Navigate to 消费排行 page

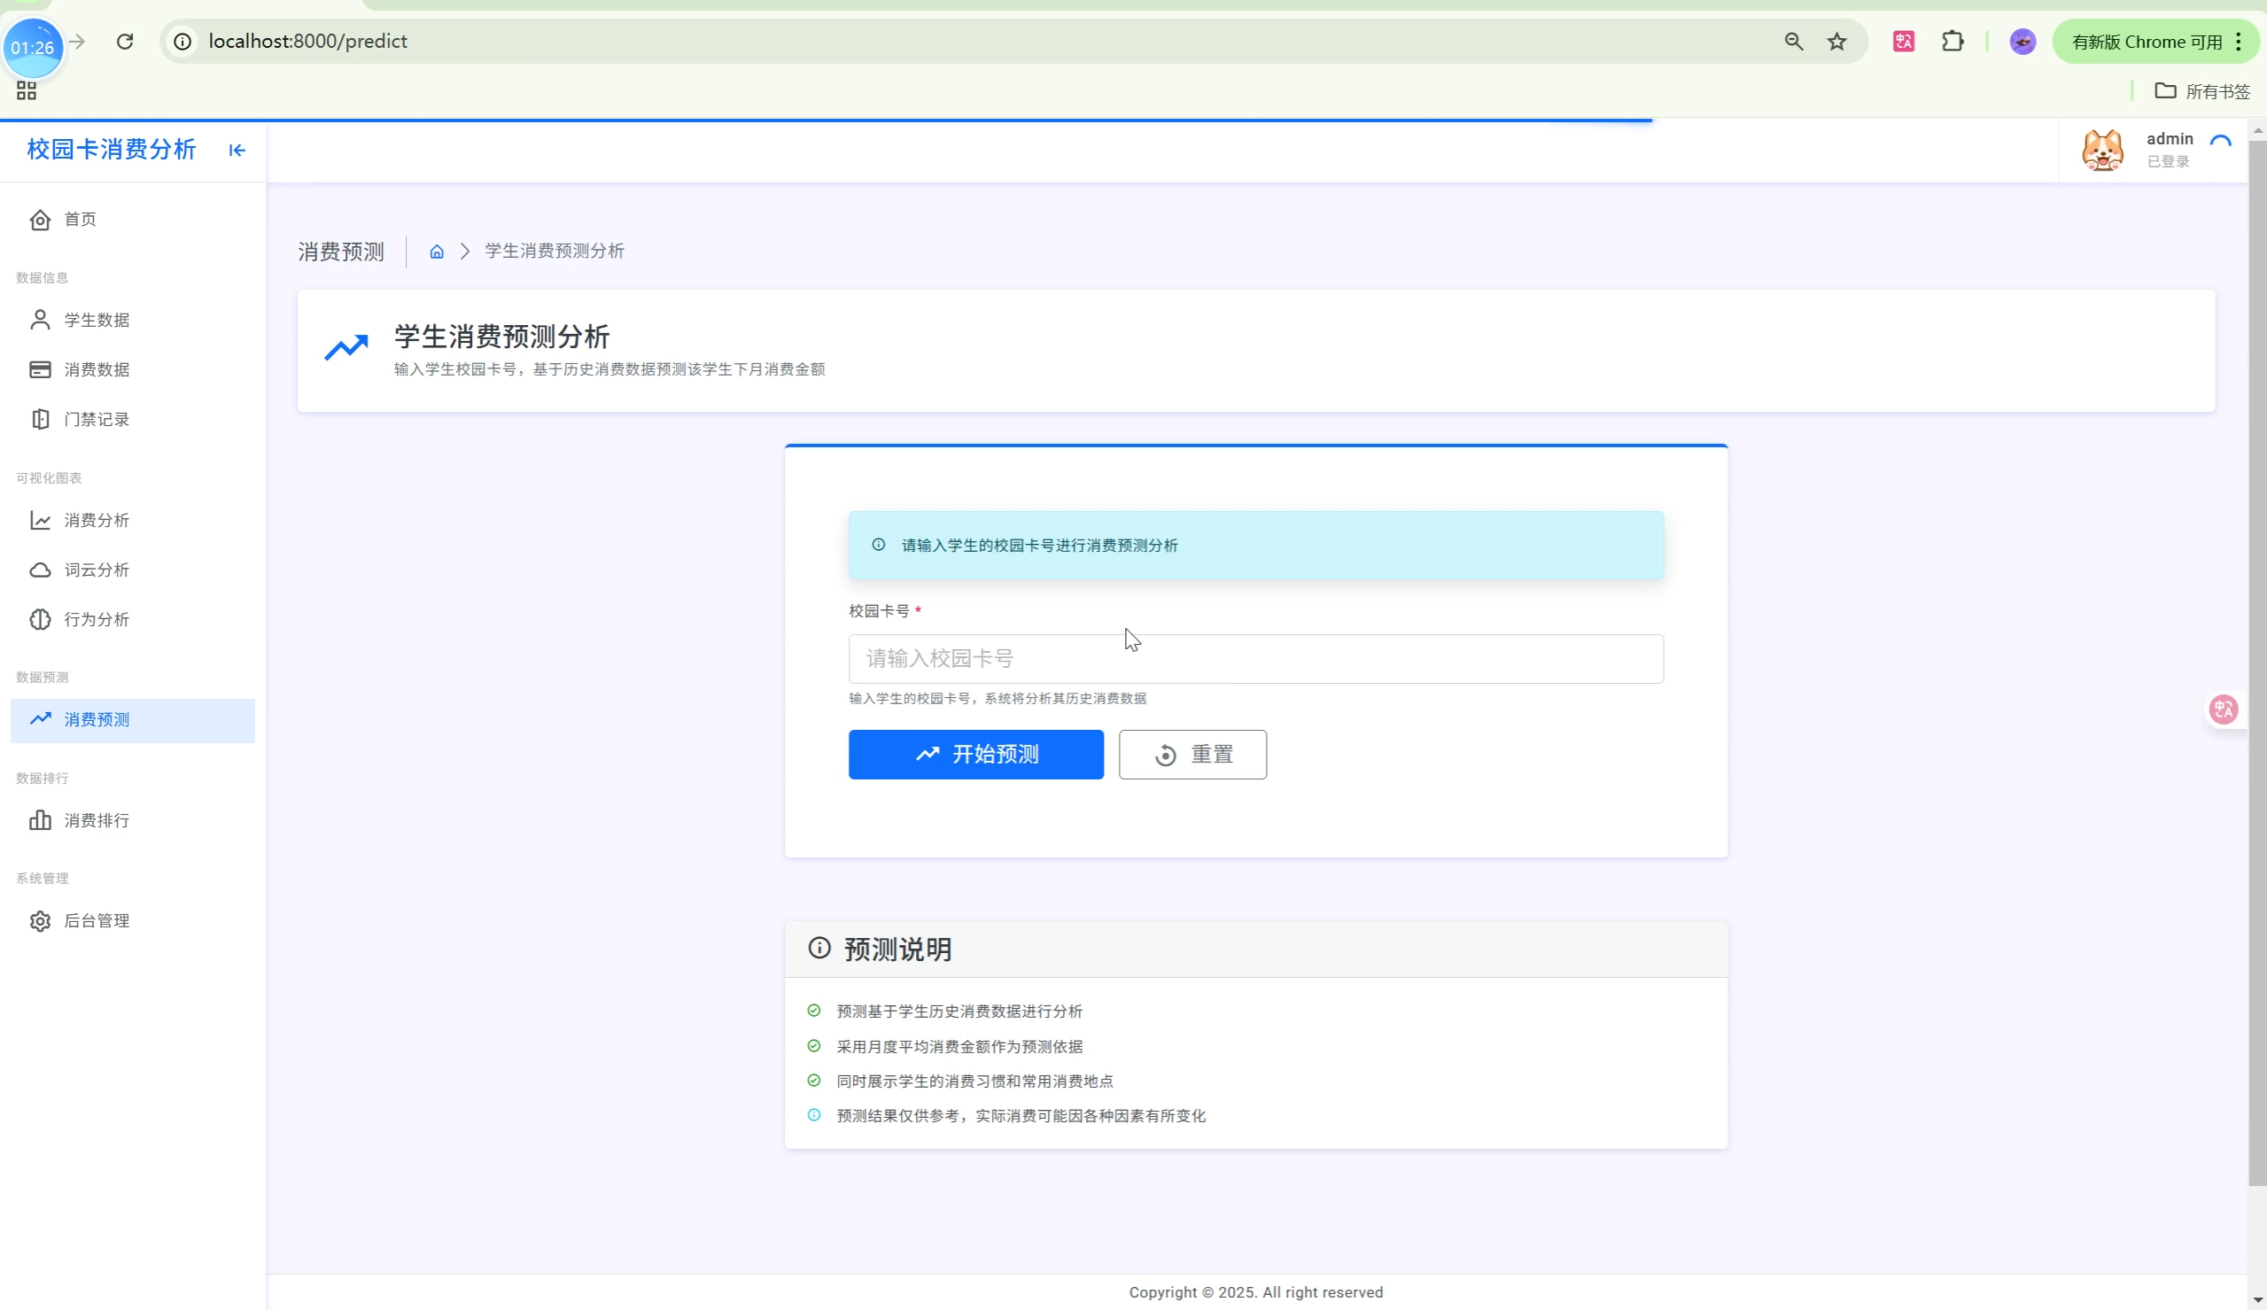pos(97,820)
